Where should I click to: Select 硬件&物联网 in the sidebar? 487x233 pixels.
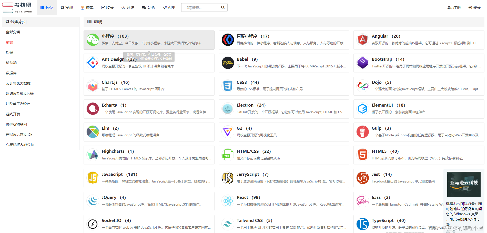pos(16,124)
